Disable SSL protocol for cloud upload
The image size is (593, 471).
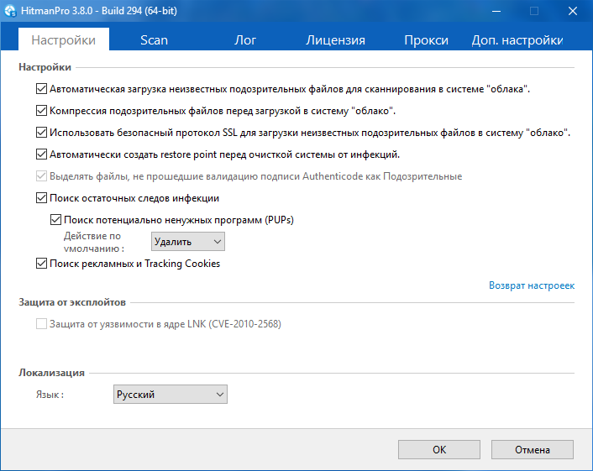pos(42,133)
